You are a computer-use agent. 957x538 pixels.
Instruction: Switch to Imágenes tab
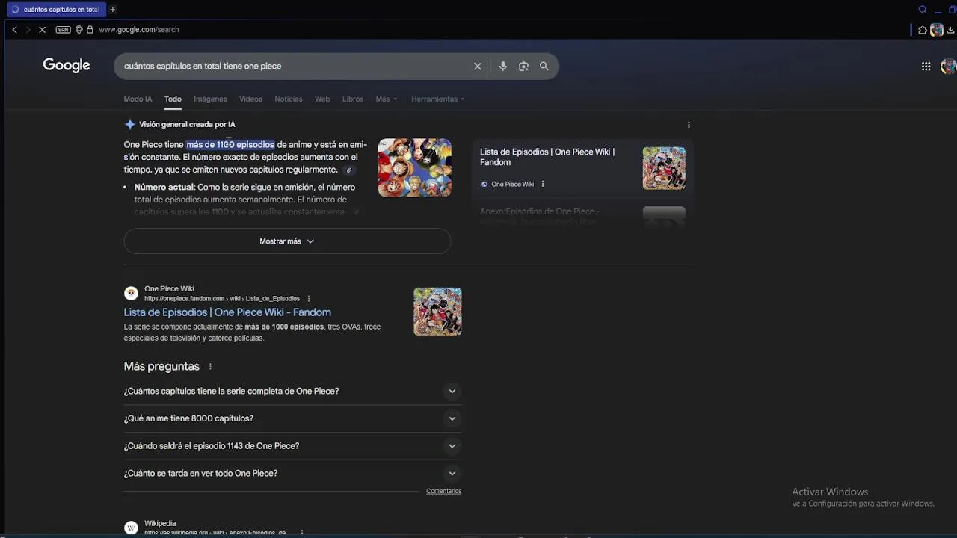click(x=210, y=99)
